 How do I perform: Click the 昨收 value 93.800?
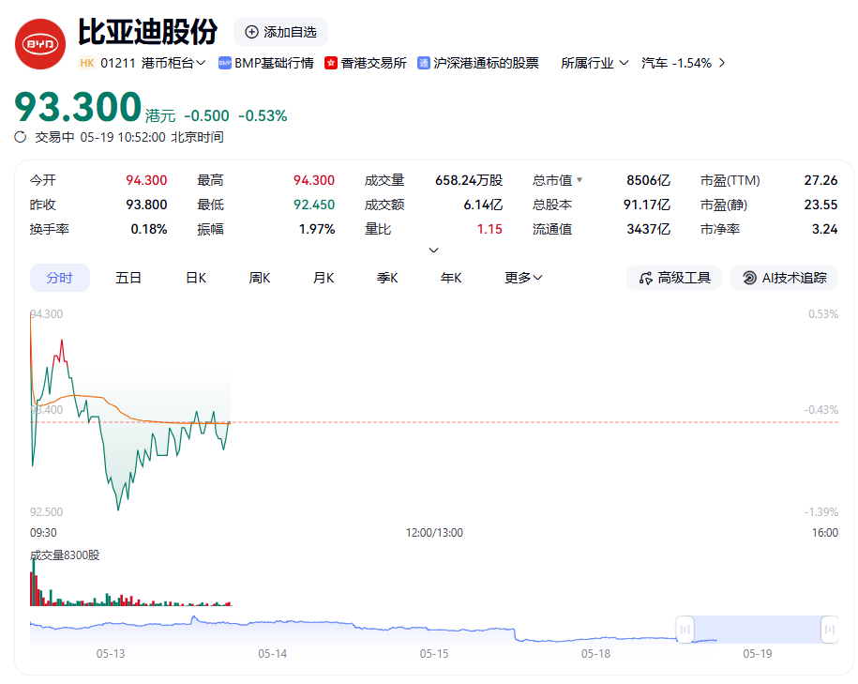pos(146,205)
